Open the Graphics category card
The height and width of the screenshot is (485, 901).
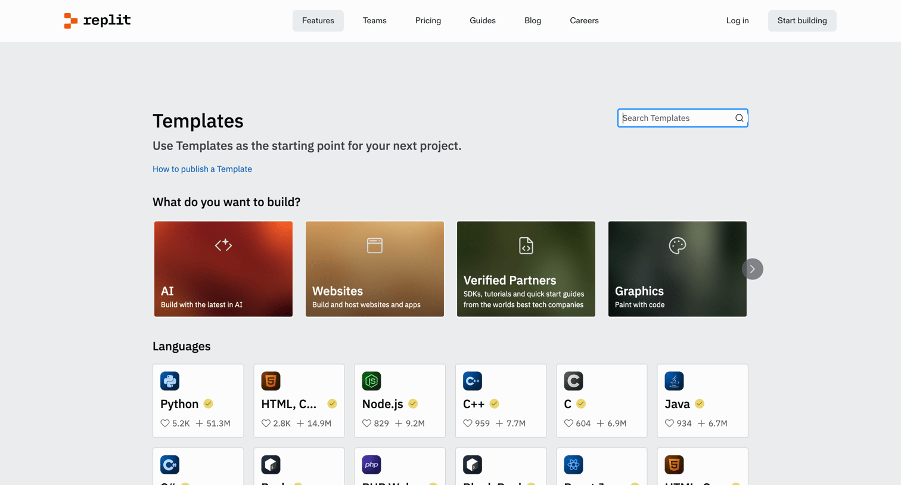click(678, 269)
